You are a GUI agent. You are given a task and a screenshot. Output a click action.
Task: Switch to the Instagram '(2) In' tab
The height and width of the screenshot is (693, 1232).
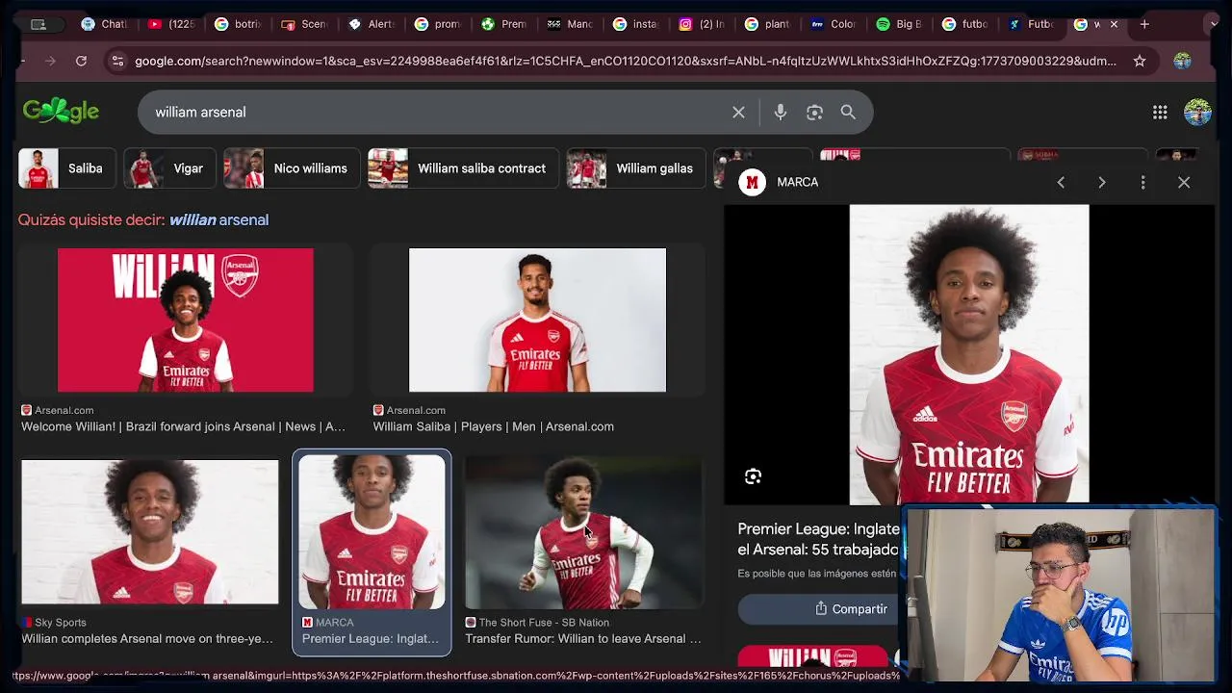pos(702,24)
